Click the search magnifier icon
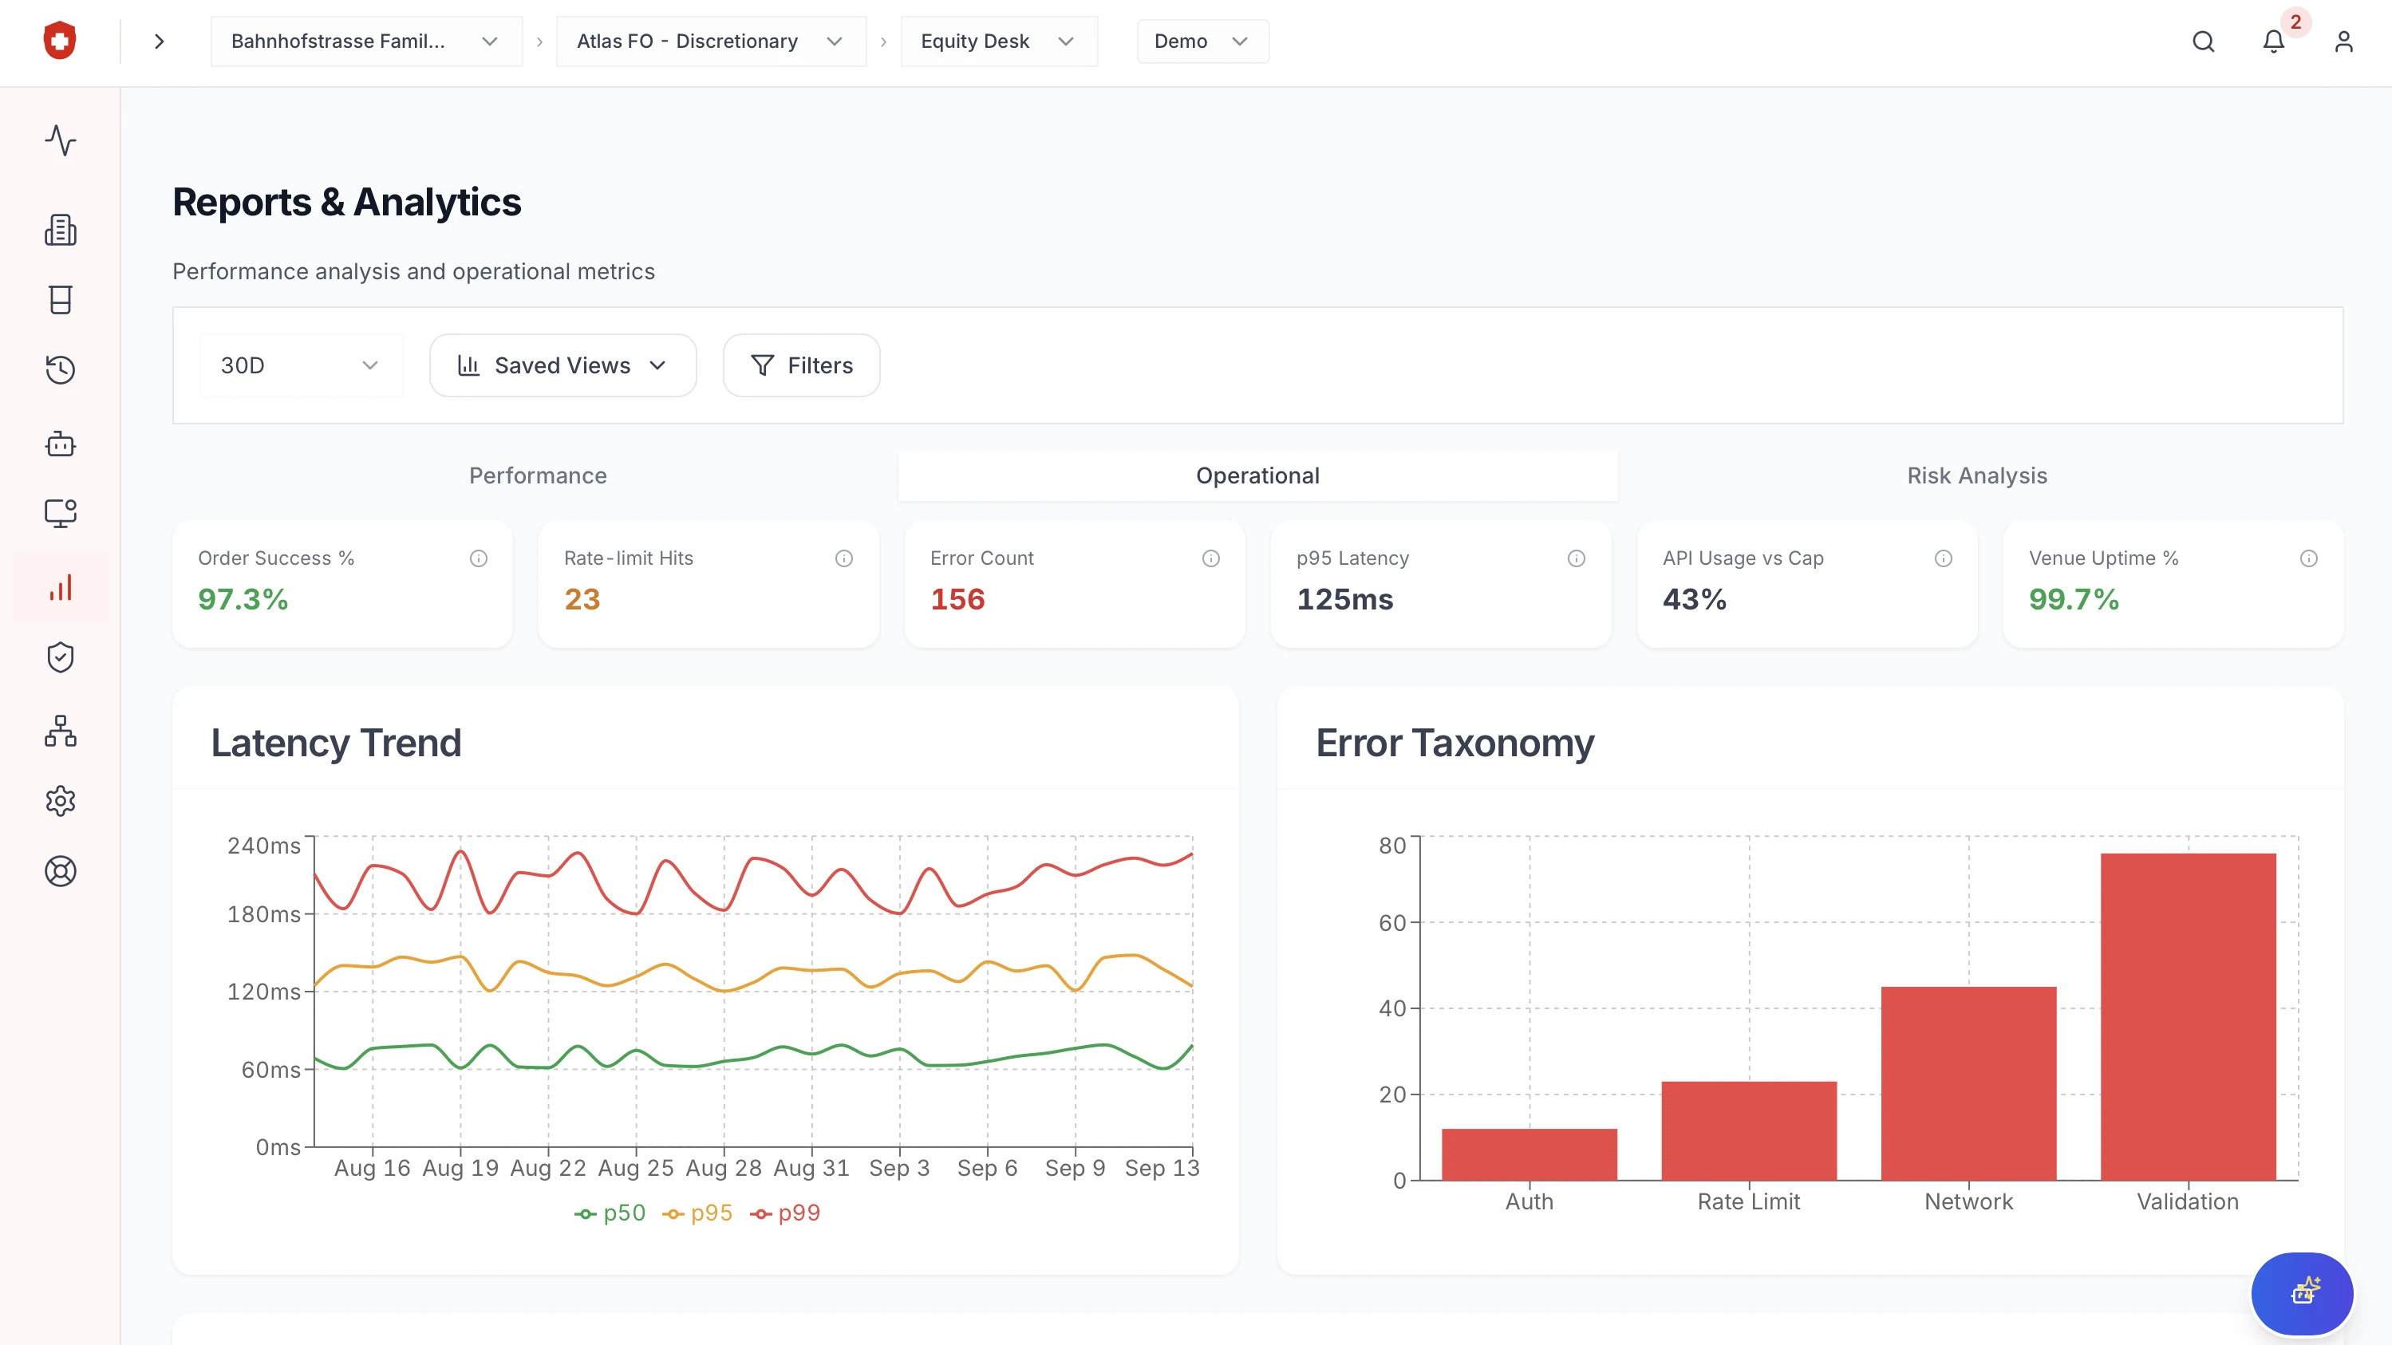This screenshot has width=2392, height=1345. (x=2204, y=41)
